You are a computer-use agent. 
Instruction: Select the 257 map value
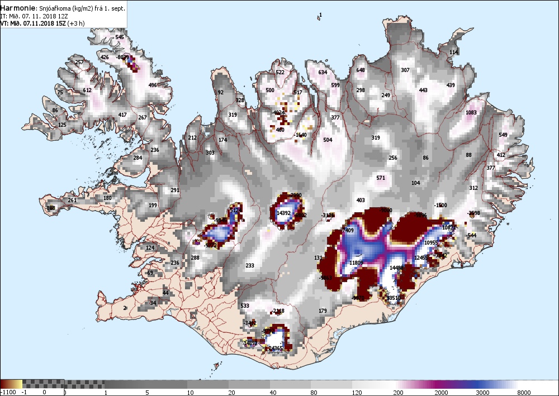click(x=79, y=63)
